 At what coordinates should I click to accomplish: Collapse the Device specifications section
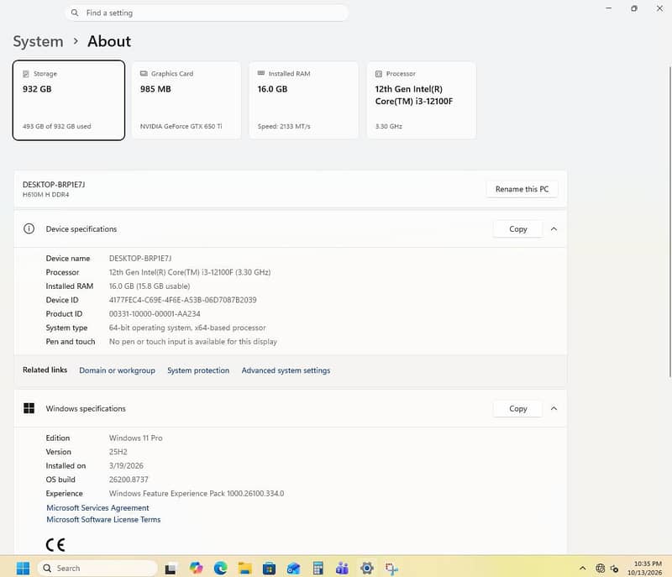point(554,229)
